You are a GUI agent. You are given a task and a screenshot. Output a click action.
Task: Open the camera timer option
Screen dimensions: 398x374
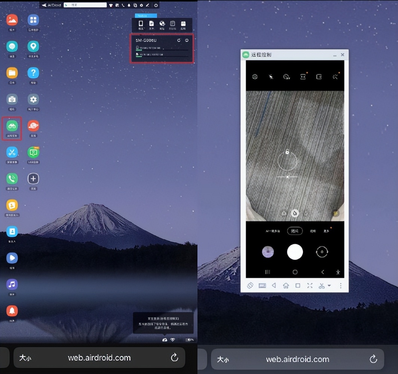point(287,77)
